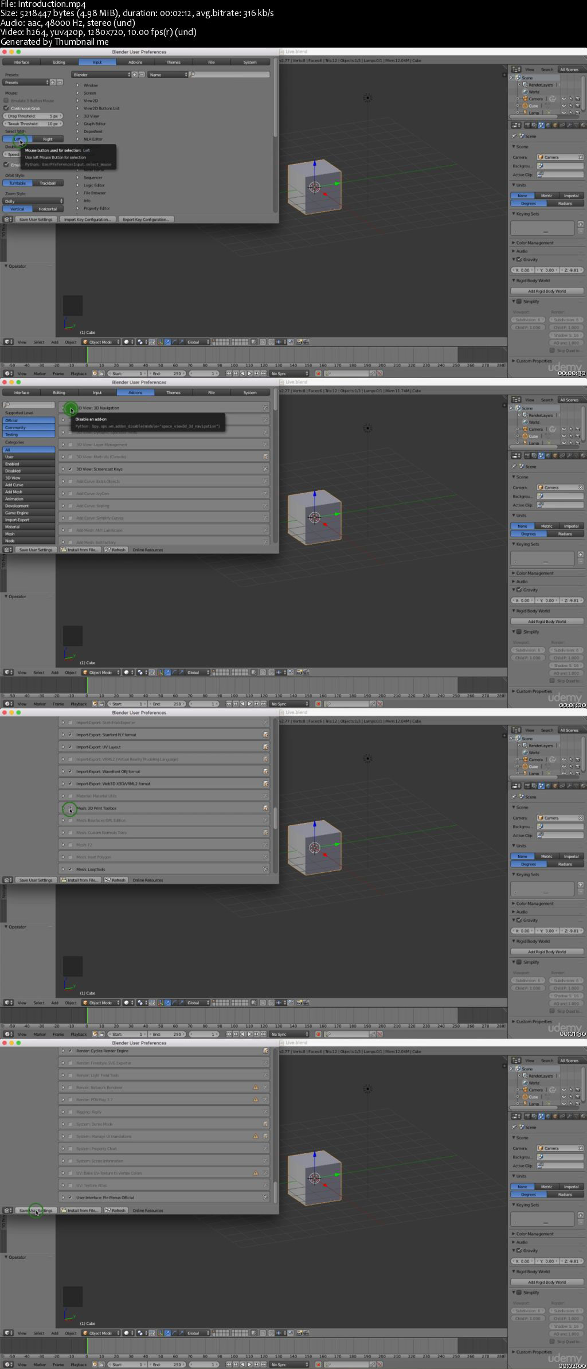This screenshot has height=1369, width=587.
Task: Click the file icon on Mesh: 3D Print Toolbox
Action: [x=265, y=808]
